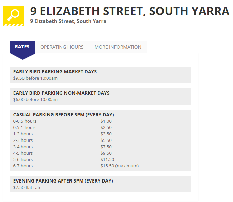Switch to the Rates tab
Screen dimensions: 233x202
(22, 47)
